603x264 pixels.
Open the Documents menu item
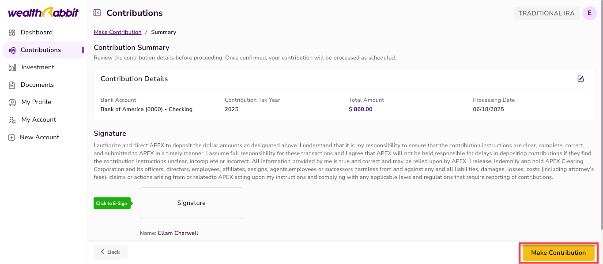click(x=37, y=85)
